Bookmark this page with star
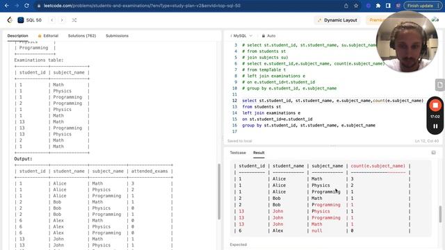The width and height of the screenshot is (445, 250). point(356,6)
